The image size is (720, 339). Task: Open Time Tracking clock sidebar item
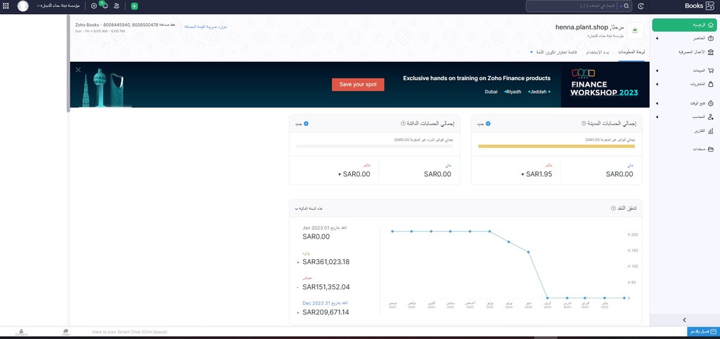pyautogui.click(x=711, y=103)
